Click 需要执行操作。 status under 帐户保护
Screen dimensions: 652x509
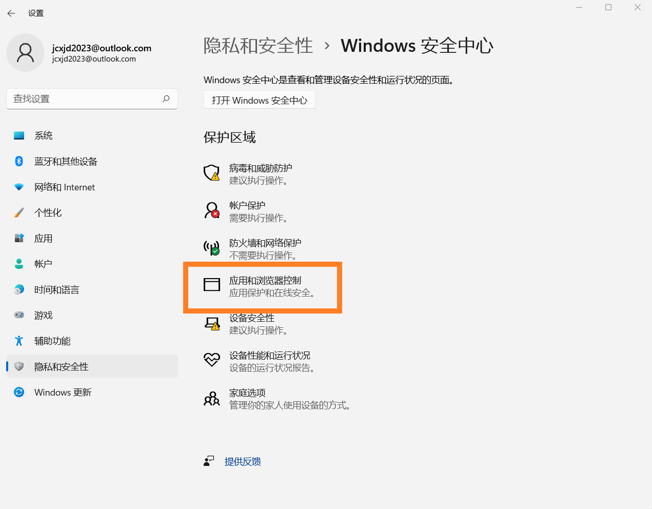[x=259, y=218]
